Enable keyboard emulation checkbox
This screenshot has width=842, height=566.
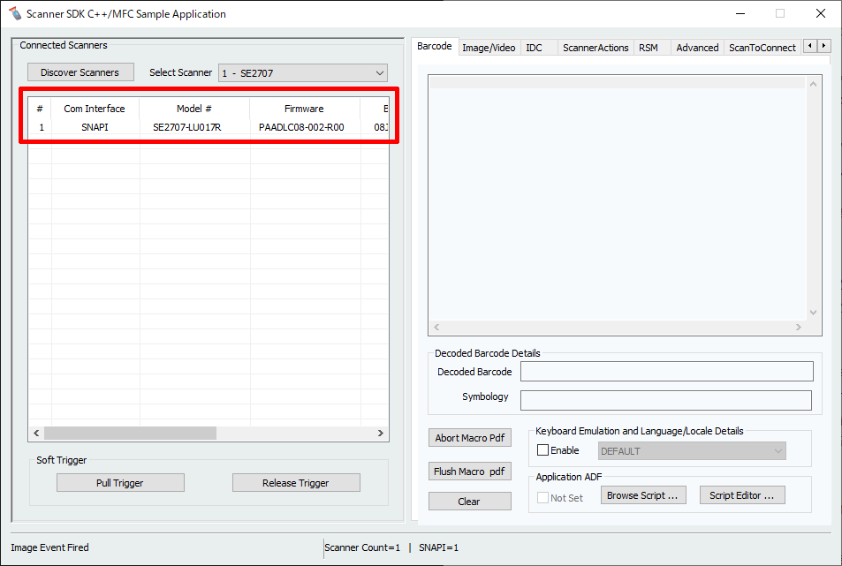coord(542,450)
